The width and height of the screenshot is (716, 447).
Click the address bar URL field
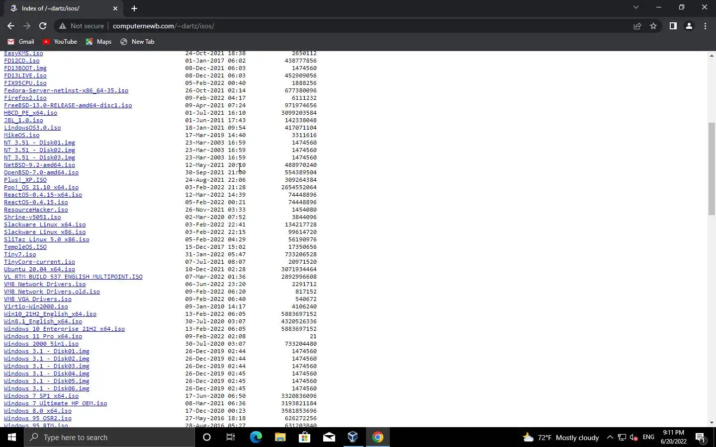pos(368,26)
